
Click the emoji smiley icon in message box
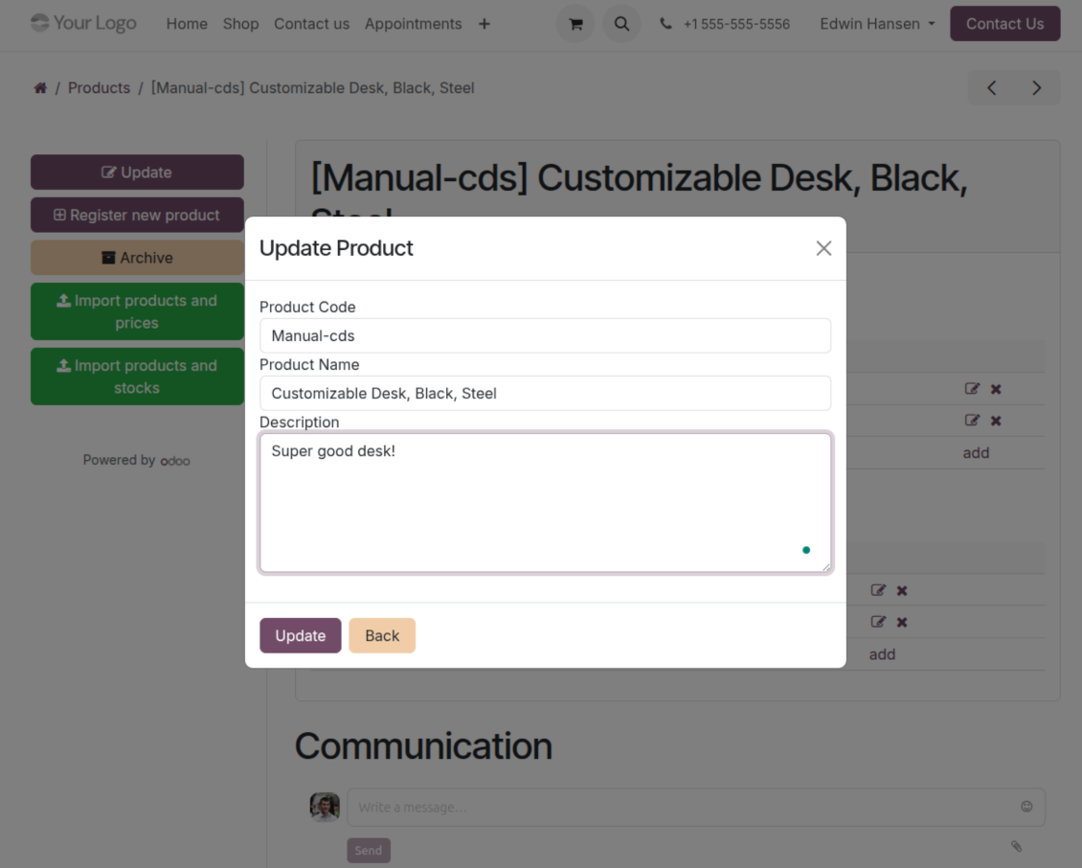click(1026, 807)
